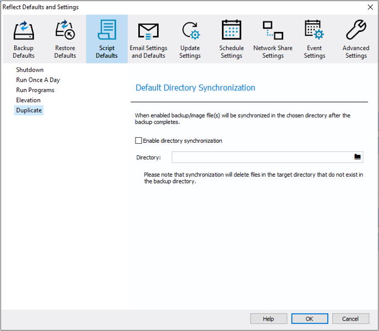Select Duplicate in the sidebar list

pos(29,110)
